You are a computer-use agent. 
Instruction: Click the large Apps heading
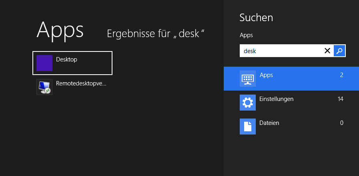point(60,31)
